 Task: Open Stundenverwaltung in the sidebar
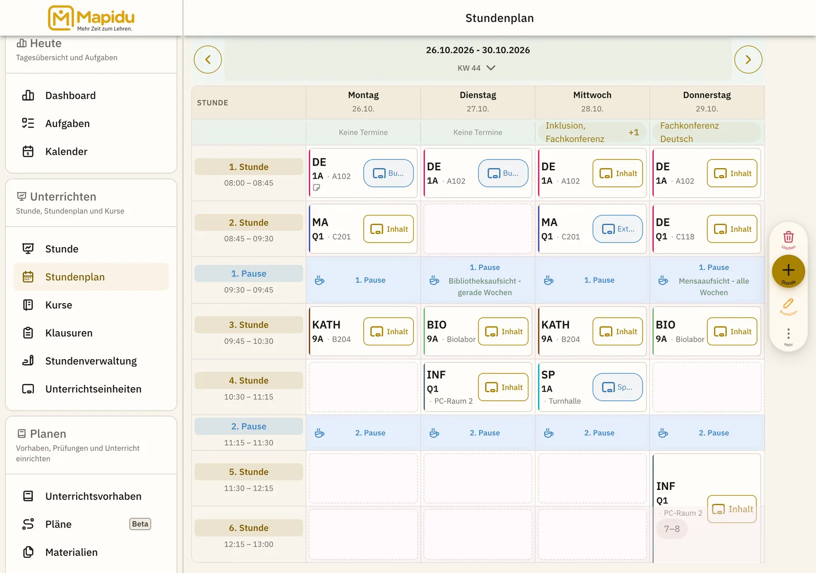coord(91,361)
